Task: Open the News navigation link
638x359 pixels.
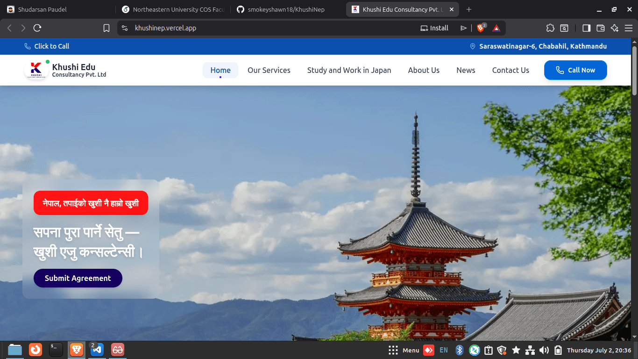Action: pos(466,70)
